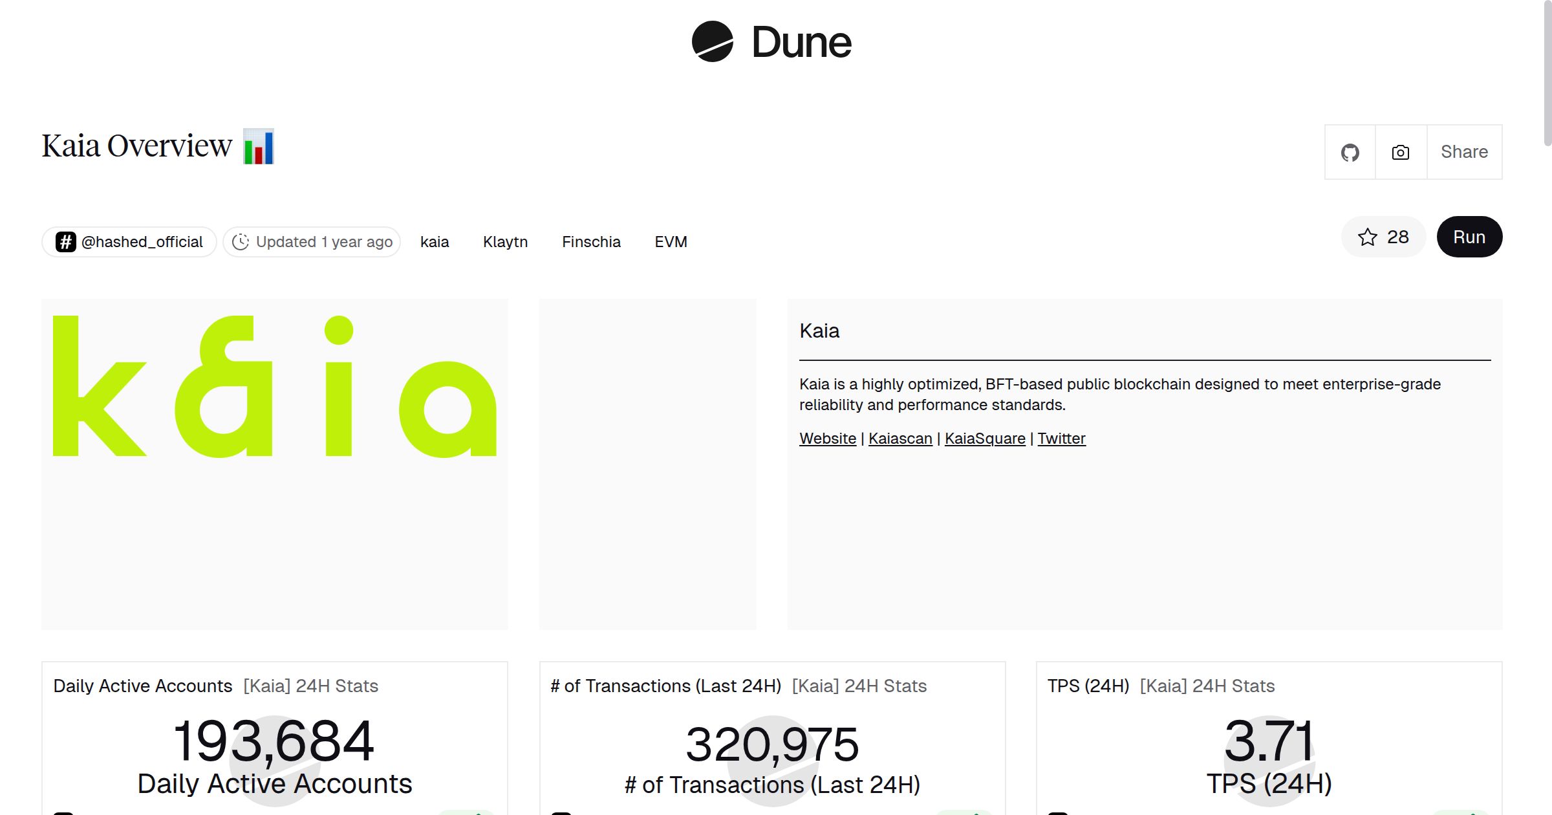Click the hashed_official avatar icon
1552x815 pixels.
point(65,242)
